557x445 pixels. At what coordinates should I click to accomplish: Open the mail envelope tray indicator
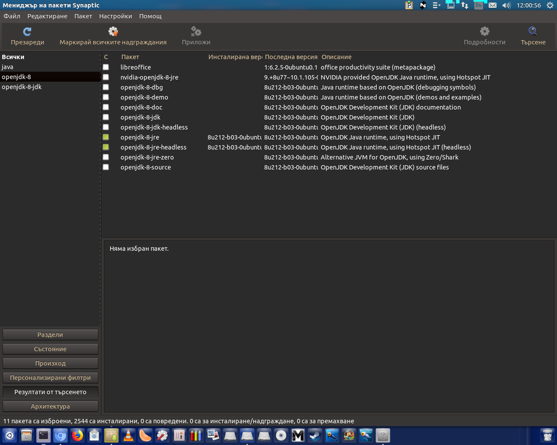tap(492, 6)
